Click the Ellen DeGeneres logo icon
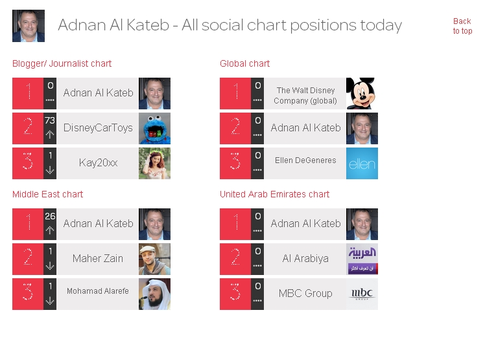This screenshot has width=496, height=341. (x=362, y=164)
